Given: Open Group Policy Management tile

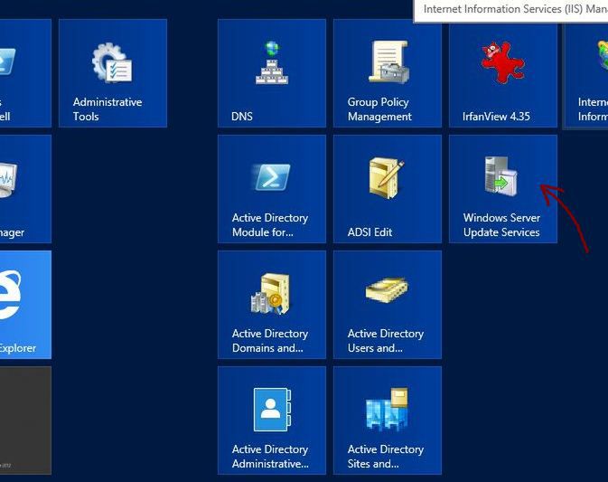Looking at the screenshot, I should [x=388, y=73].
